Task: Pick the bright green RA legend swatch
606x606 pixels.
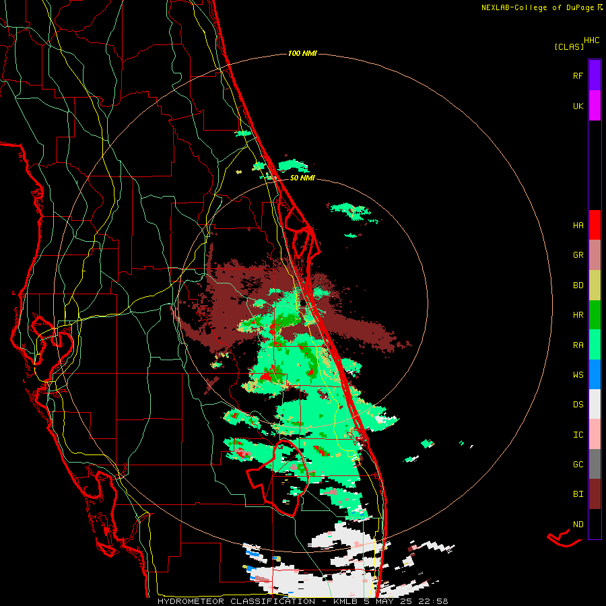Action: pos(595,345)
